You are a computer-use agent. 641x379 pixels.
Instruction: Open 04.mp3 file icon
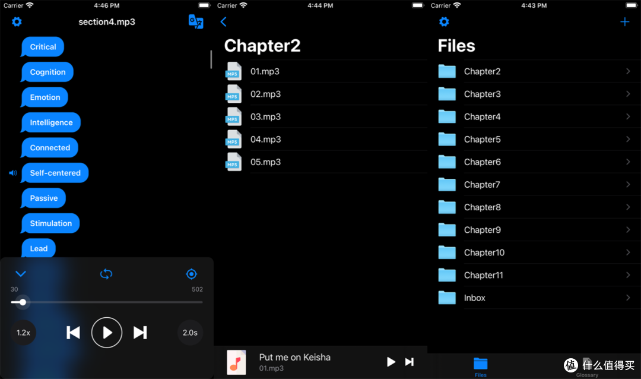point(233,139)
